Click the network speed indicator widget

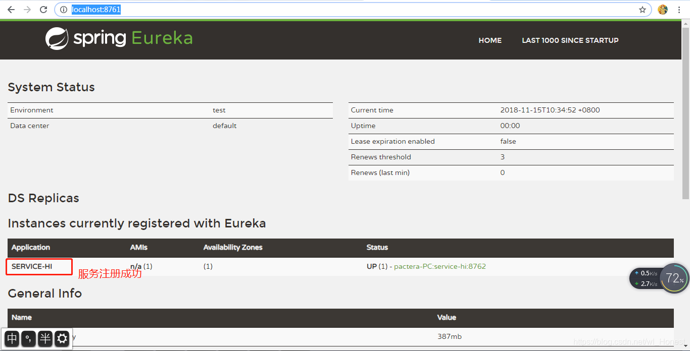(645, 278)
